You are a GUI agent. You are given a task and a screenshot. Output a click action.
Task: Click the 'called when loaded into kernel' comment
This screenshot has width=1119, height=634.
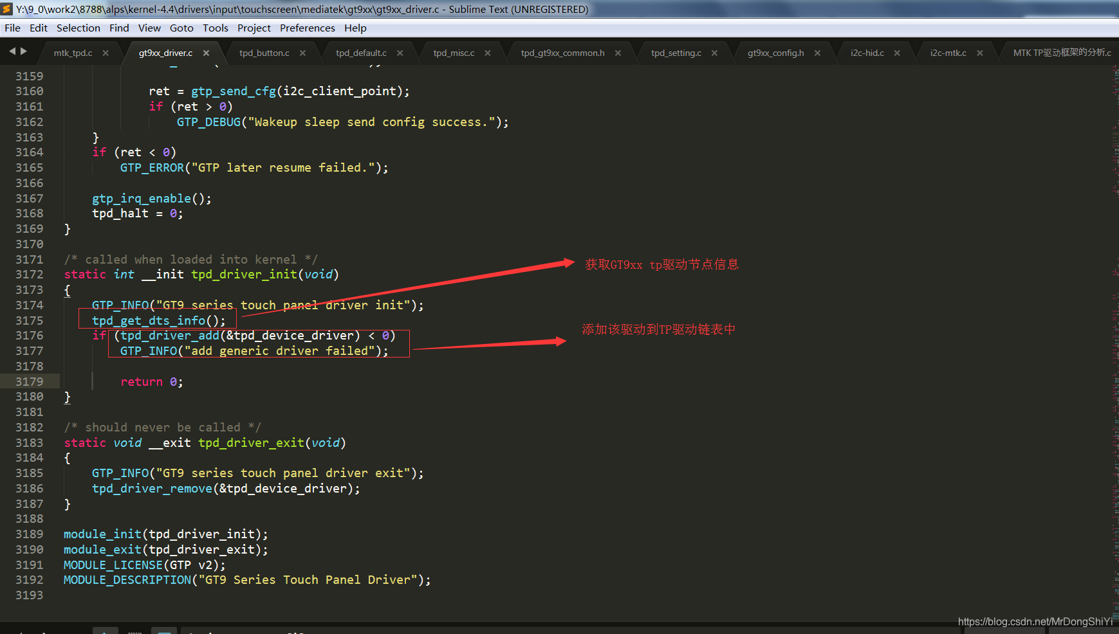click(191, 259)
